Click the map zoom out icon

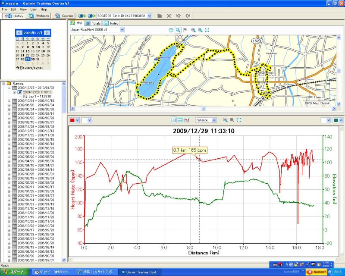click(200, 30)
